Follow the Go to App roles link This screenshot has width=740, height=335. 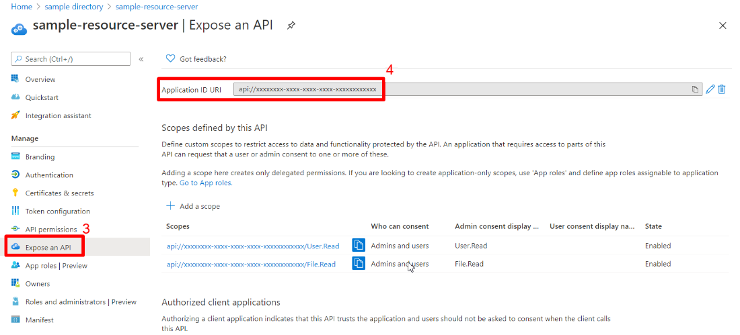(206, 183)
